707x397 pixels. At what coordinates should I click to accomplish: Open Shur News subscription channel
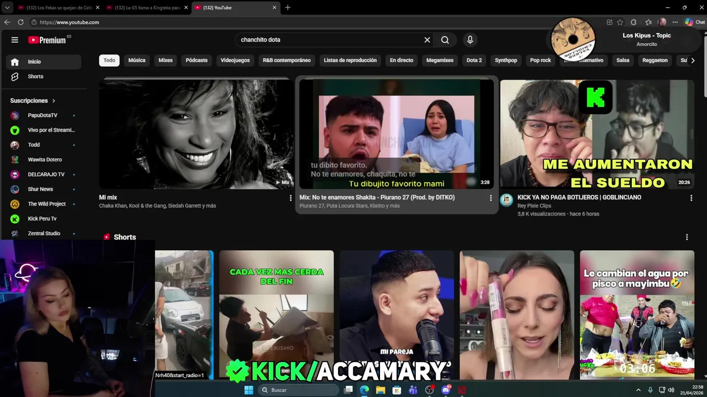click(43, 189)
